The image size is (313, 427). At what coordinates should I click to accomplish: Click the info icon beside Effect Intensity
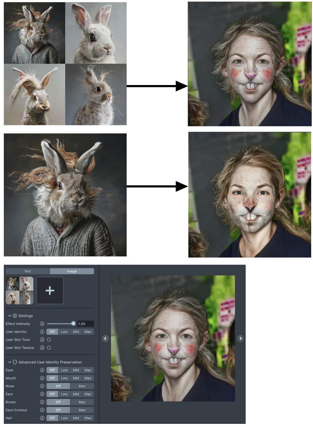click(42, 324)
